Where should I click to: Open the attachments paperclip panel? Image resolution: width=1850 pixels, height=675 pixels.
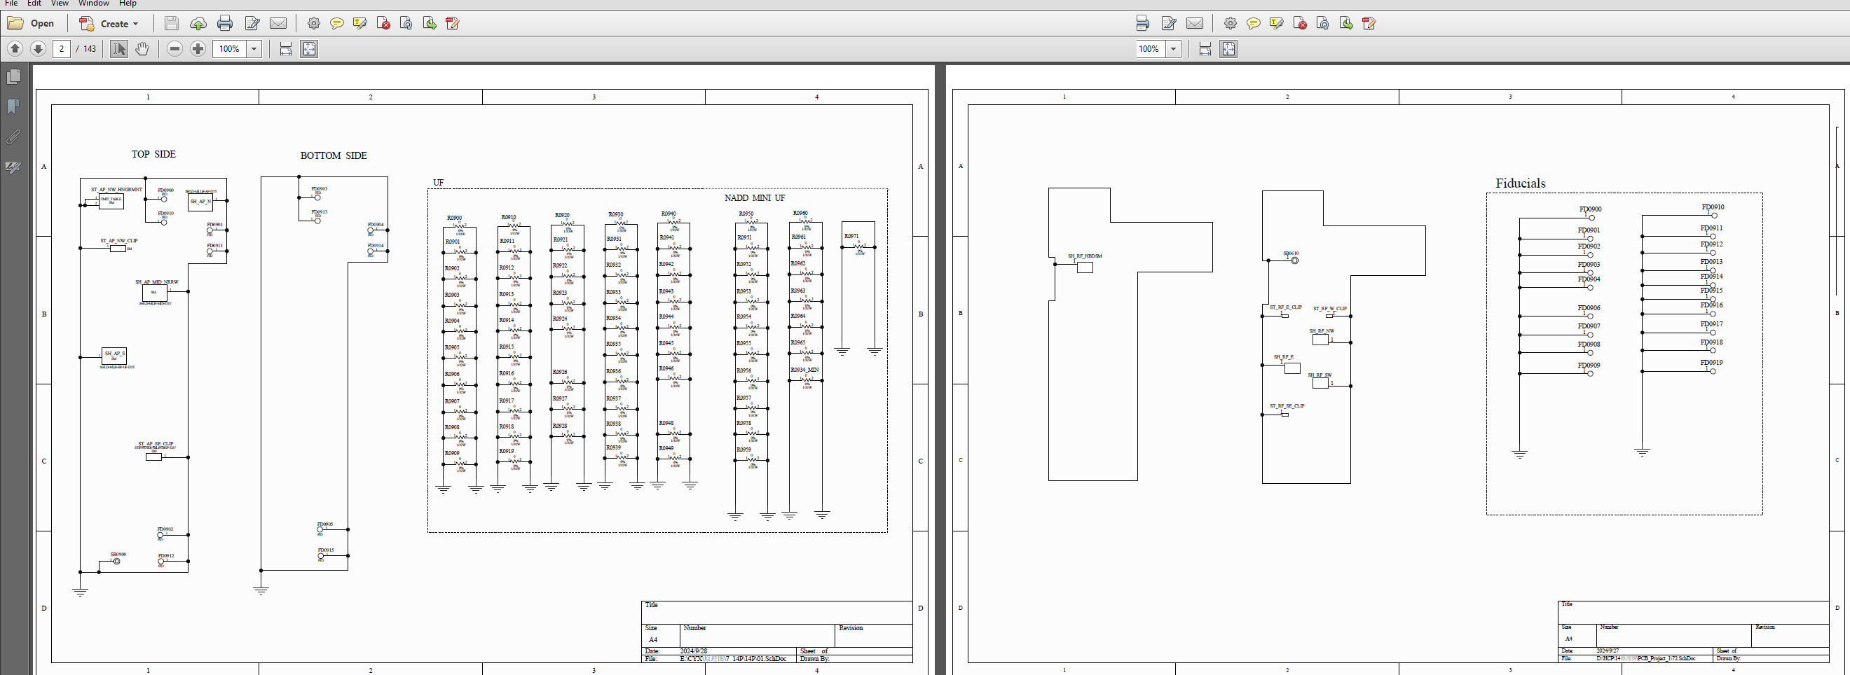[13, 137]
